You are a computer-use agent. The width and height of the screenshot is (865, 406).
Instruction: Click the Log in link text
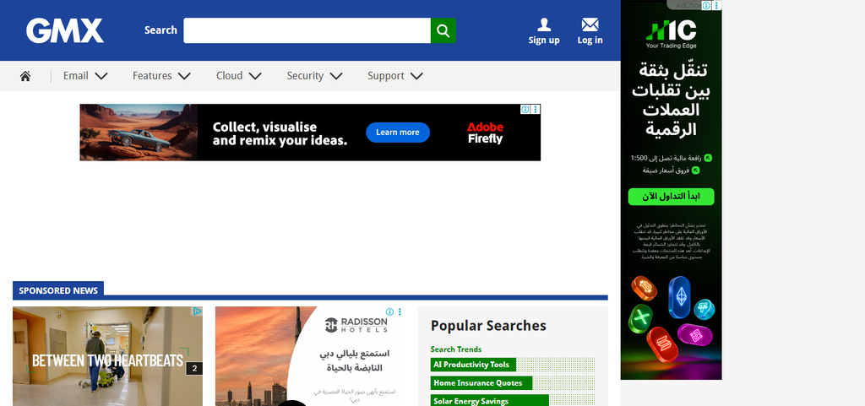590,41
